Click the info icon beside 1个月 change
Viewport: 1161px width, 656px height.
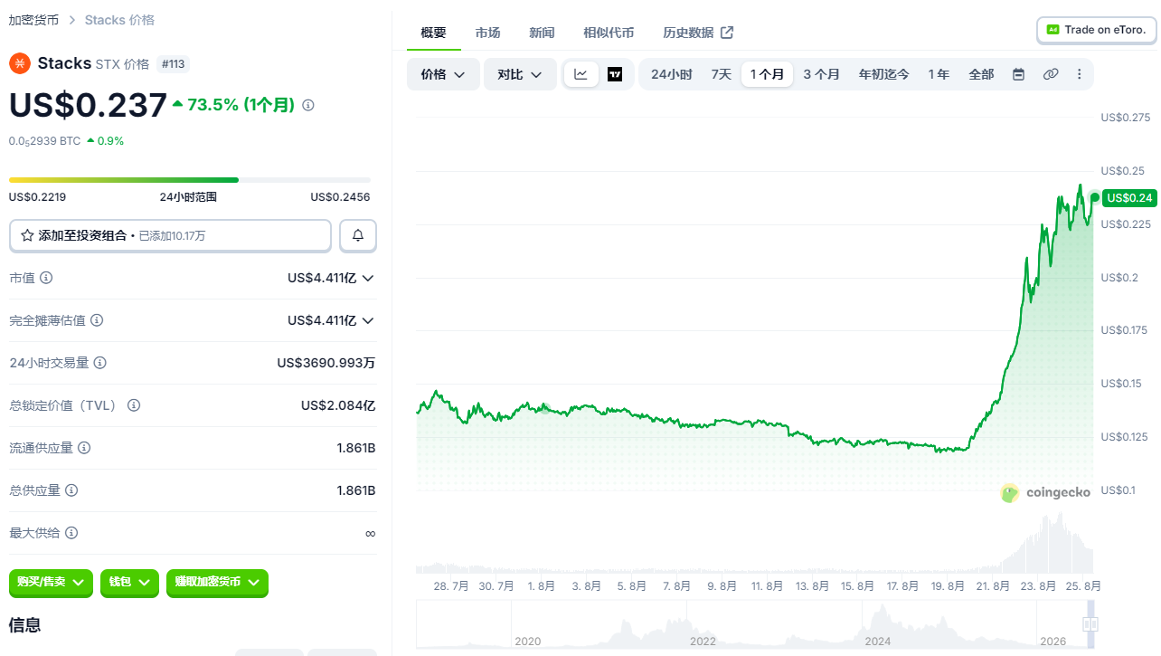pos(308,105)
